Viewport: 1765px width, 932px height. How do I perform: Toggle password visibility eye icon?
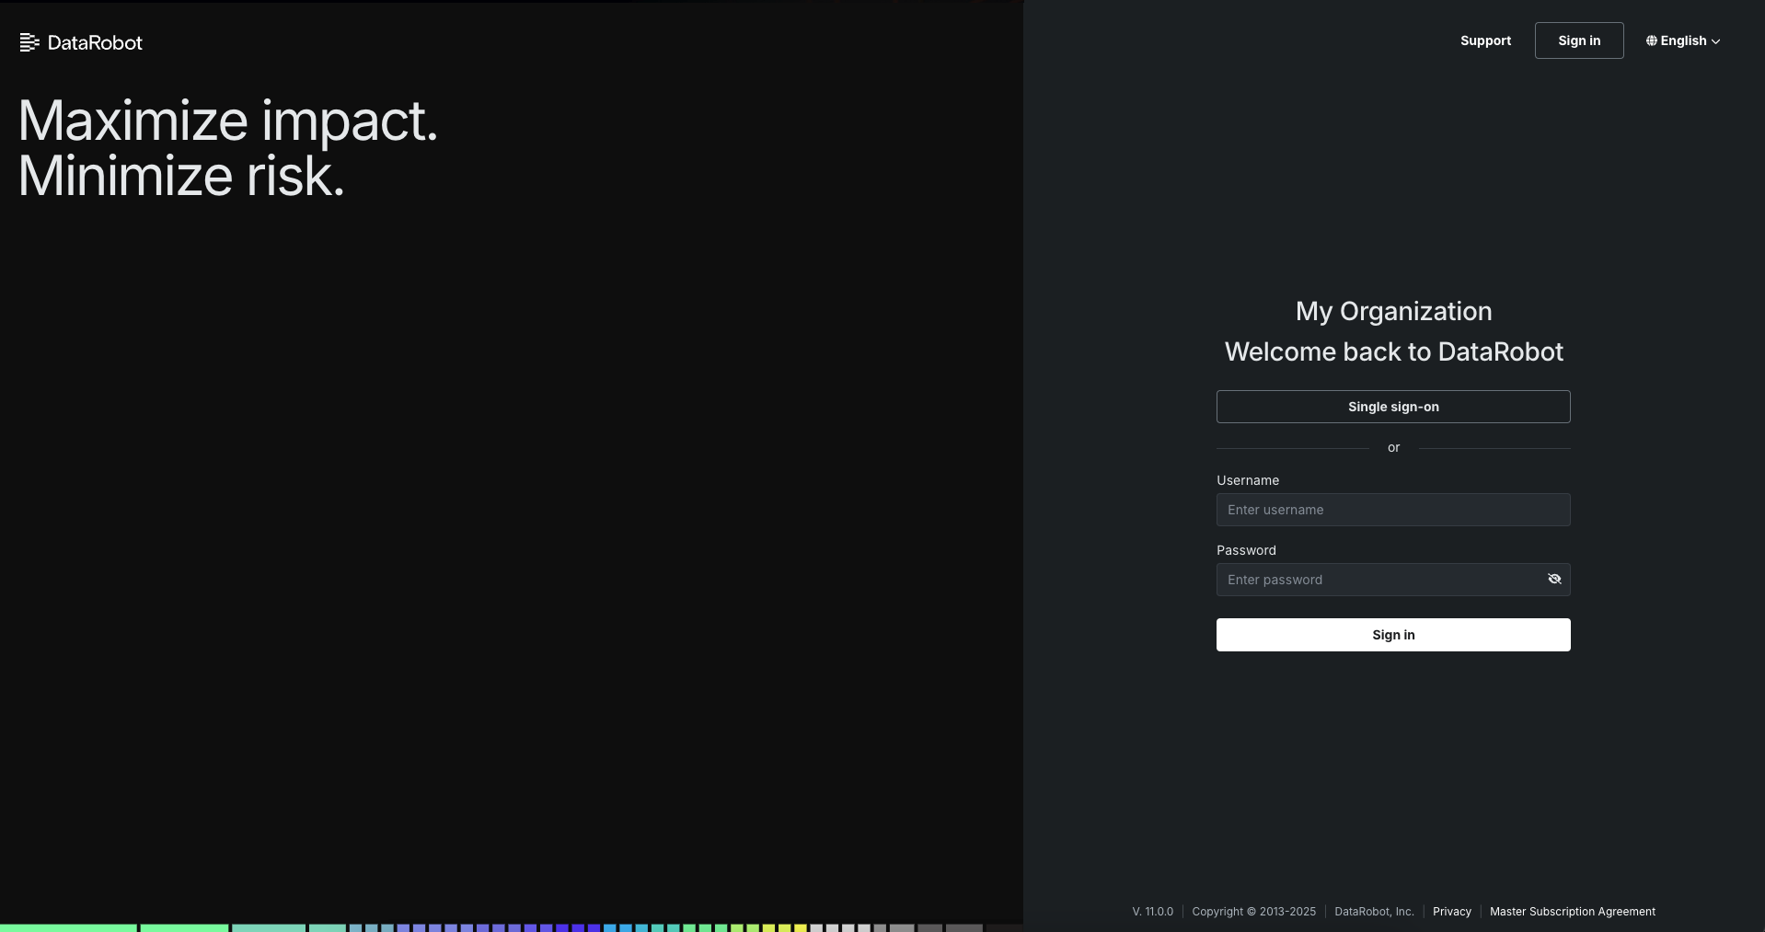point(1554,580)
